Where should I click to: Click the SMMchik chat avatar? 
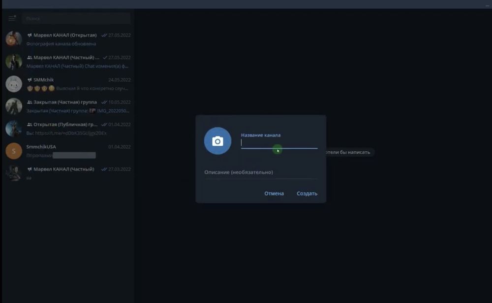(x=14, y=84)
